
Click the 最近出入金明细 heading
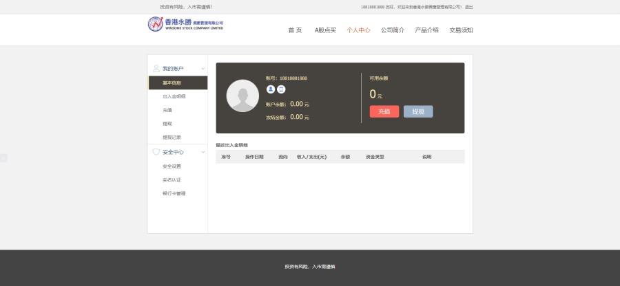pos(231,145)
